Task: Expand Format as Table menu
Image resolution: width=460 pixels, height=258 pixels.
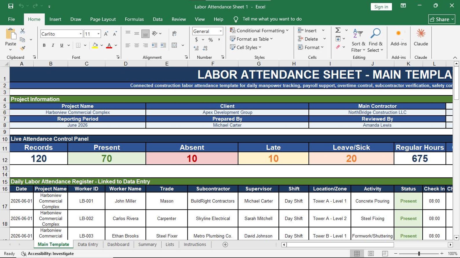Action: click(251, 39)
